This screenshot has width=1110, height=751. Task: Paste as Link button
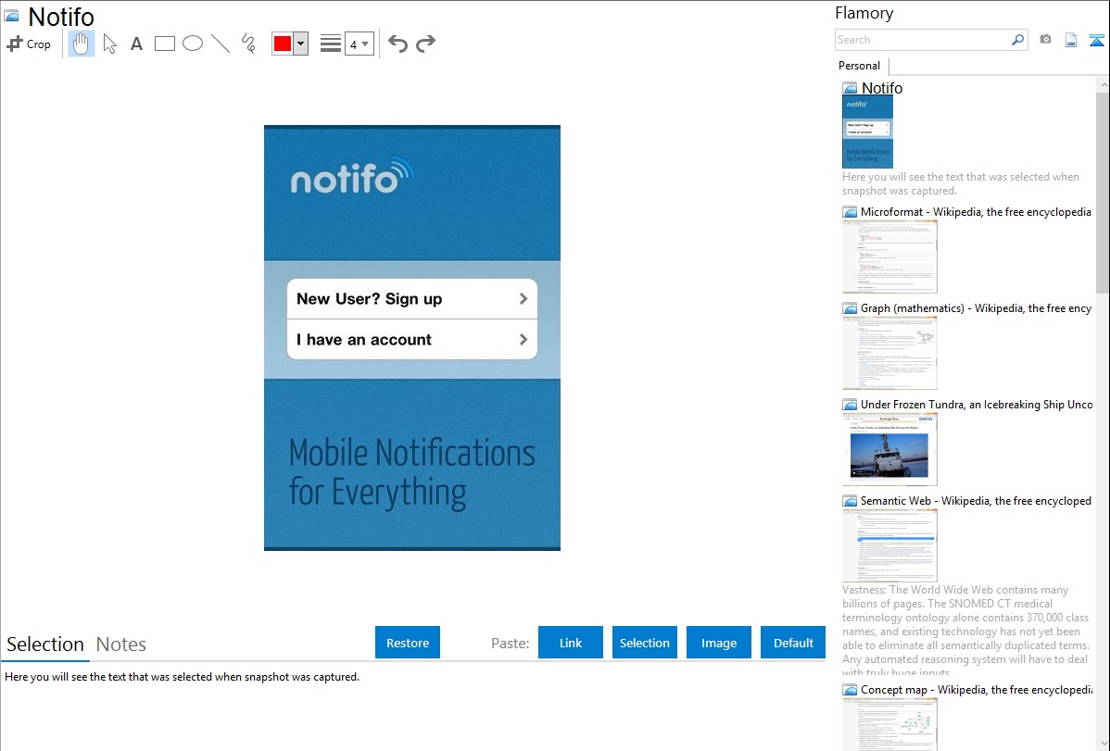click(571, 643)
